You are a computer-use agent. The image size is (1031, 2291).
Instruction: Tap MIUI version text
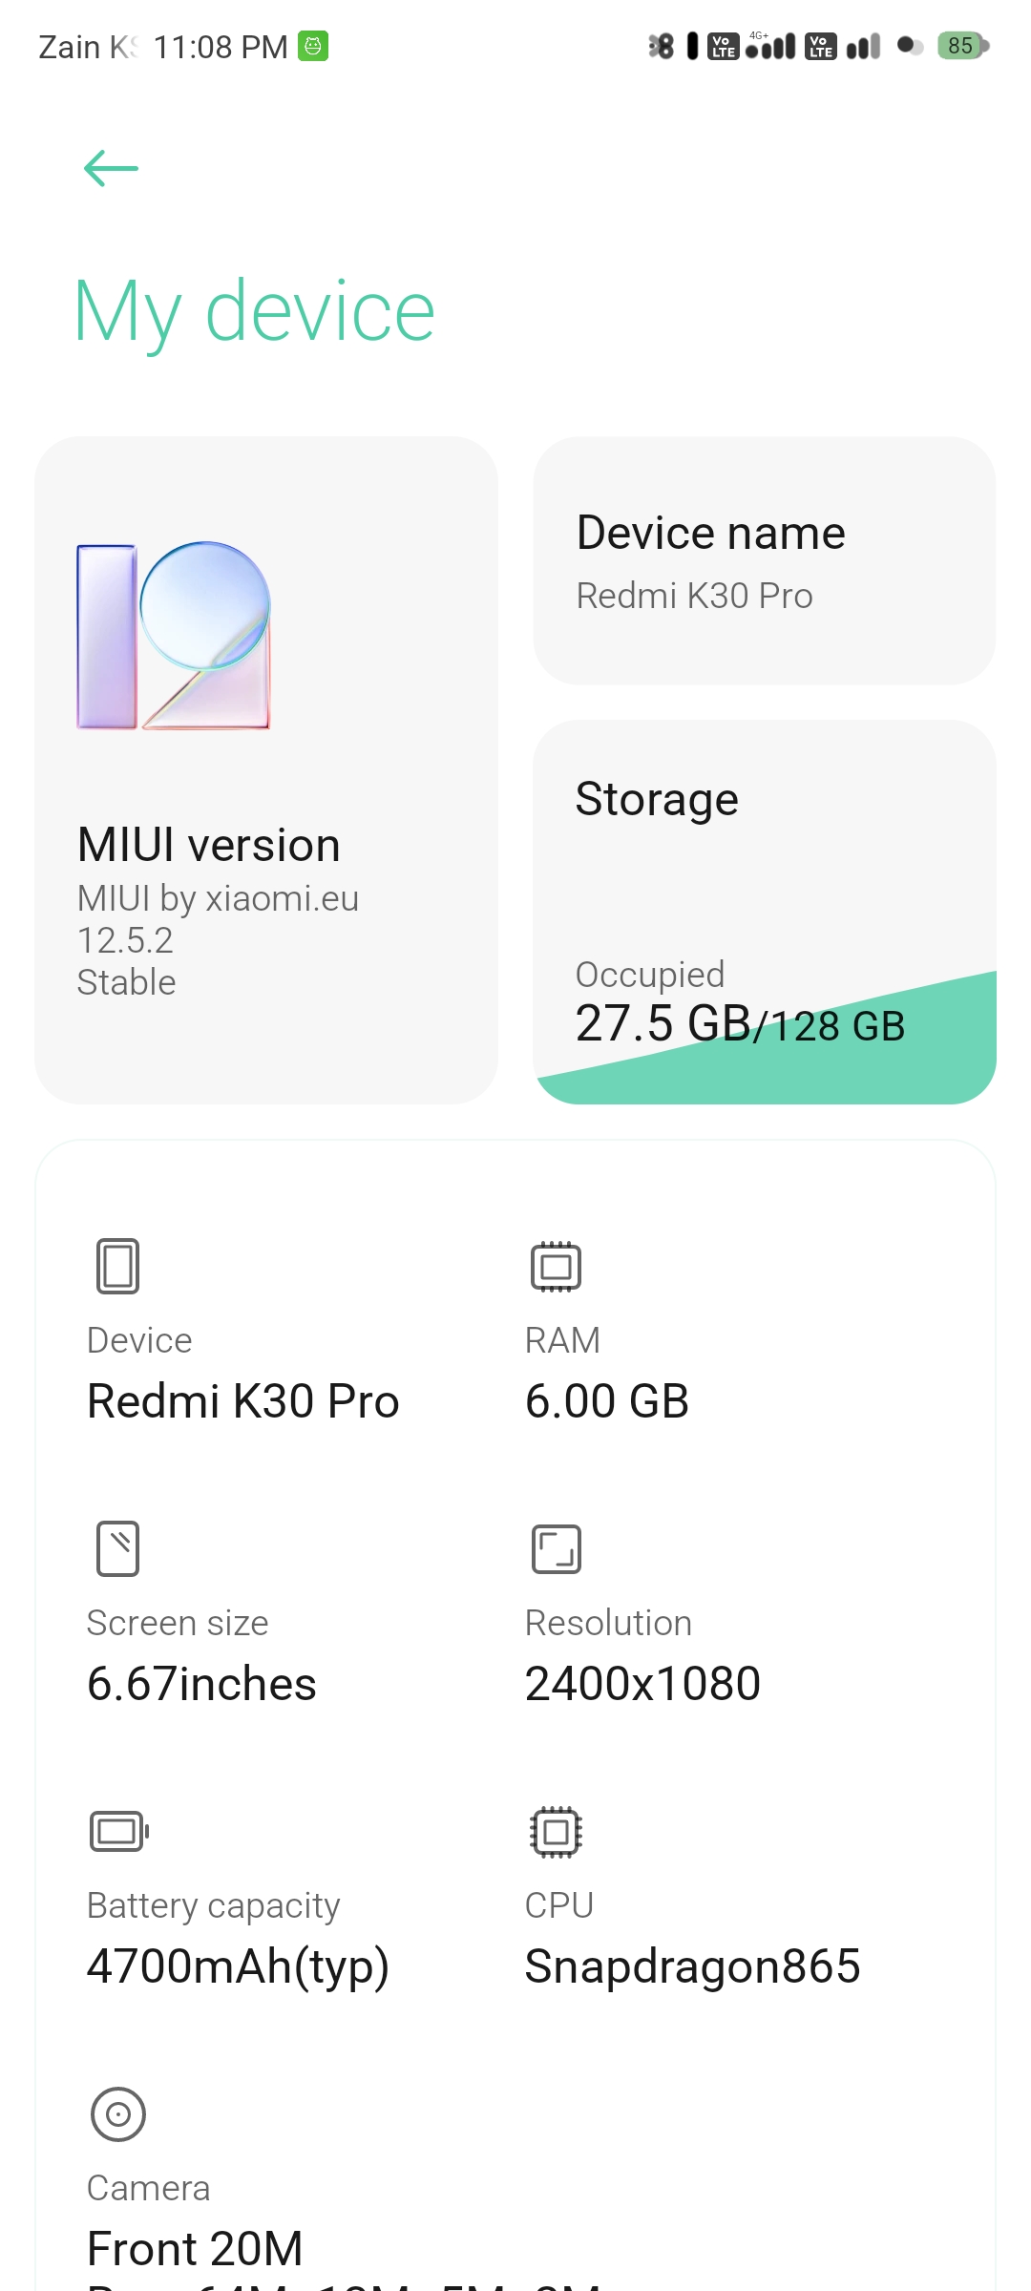coord(209,845)
